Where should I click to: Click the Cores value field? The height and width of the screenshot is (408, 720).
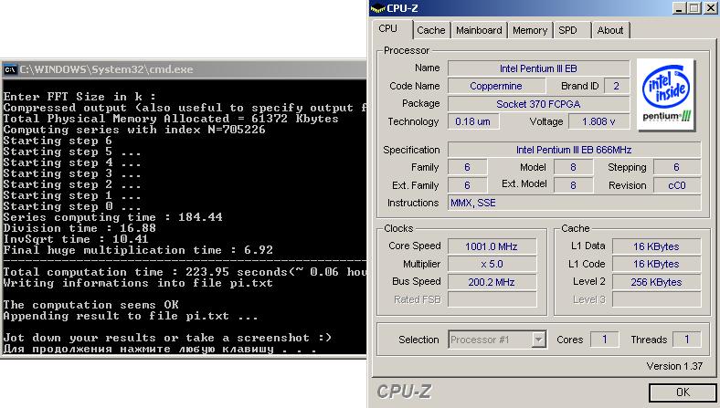point(604,340)
